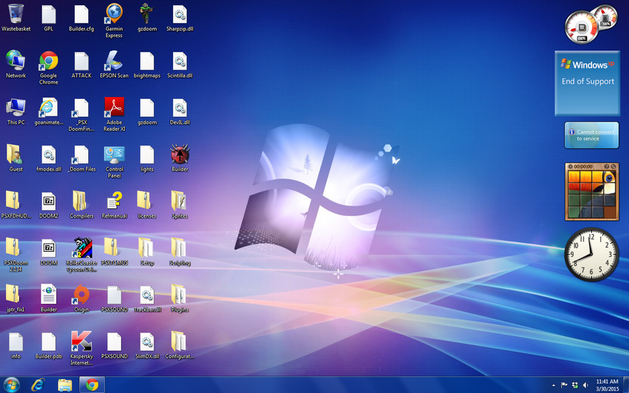Click the volume speaker tray icon
Viewport: 629px width, 393px height.
click(x=585, y=386)
